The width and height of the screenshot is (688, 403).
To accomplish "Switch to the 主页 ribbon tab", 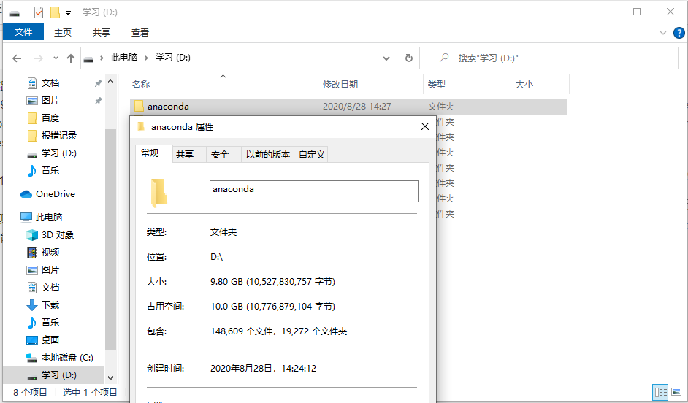I will pos(62,32).
